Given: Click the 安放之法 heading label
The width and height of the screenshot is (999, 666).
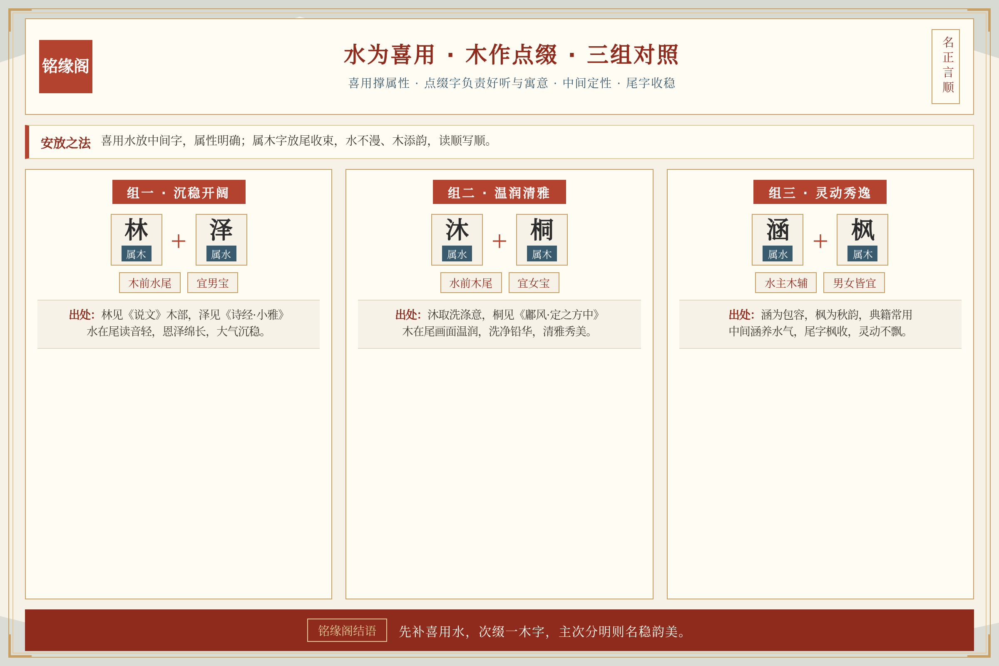Looking at the screenshot, I should [66, 143].
